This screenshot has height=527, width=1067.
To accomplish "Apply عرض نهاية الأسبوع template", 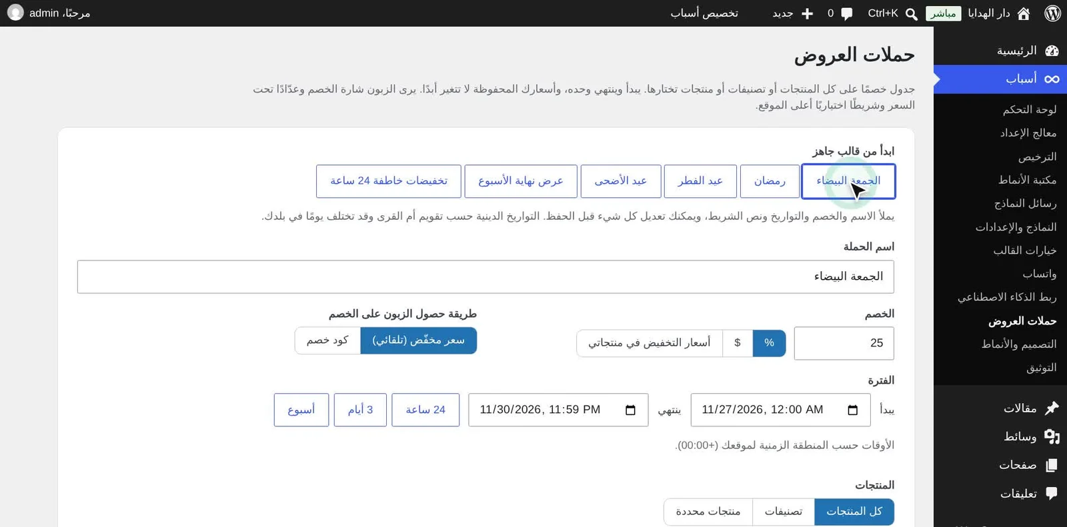I will coord(521,181).
